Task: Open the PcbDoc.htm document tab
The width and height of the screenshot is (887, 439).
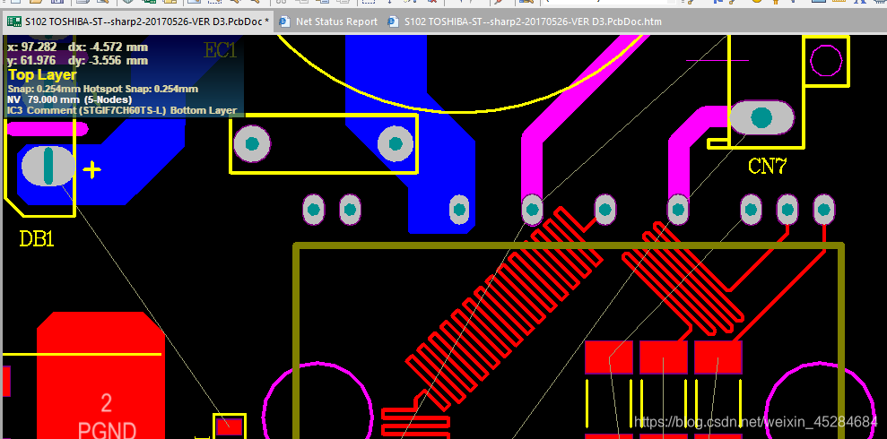Action: pos(525,22)
